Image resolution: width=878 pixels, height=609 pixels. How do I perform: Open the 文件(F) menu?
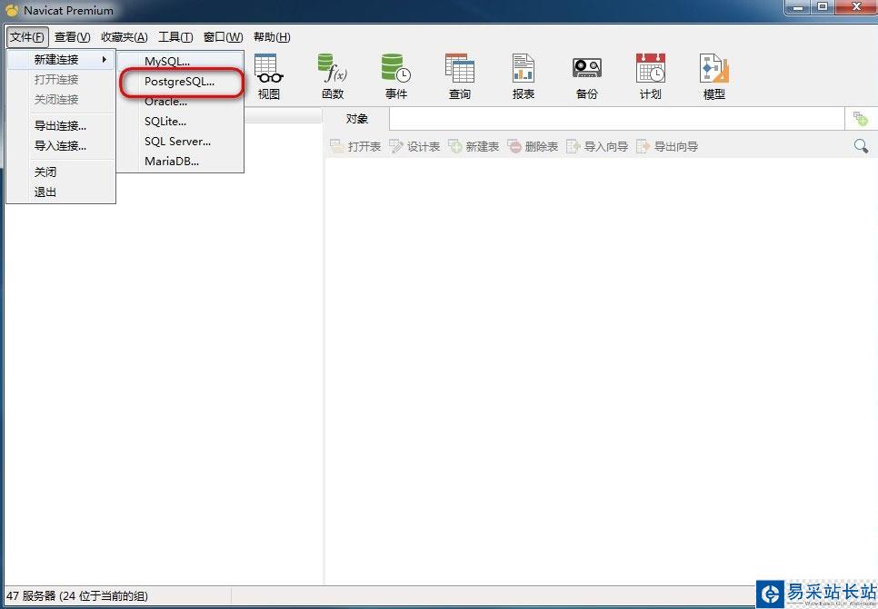coord(27,37)
